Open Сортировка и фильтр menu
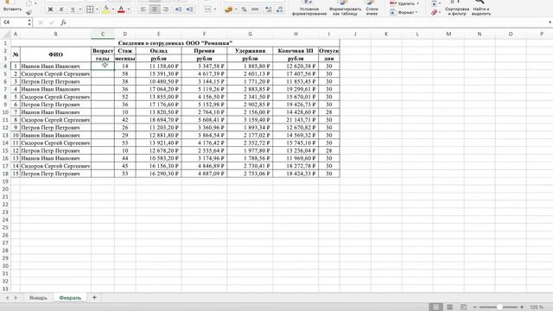 tap(457, 9)
